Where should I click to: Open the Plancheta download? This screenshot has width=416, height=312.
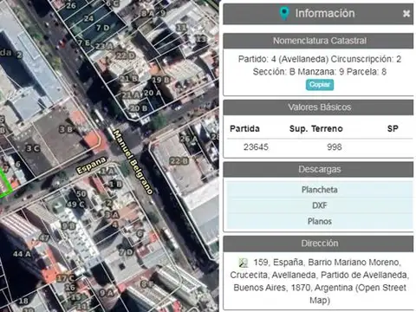[x=320, y=190]
